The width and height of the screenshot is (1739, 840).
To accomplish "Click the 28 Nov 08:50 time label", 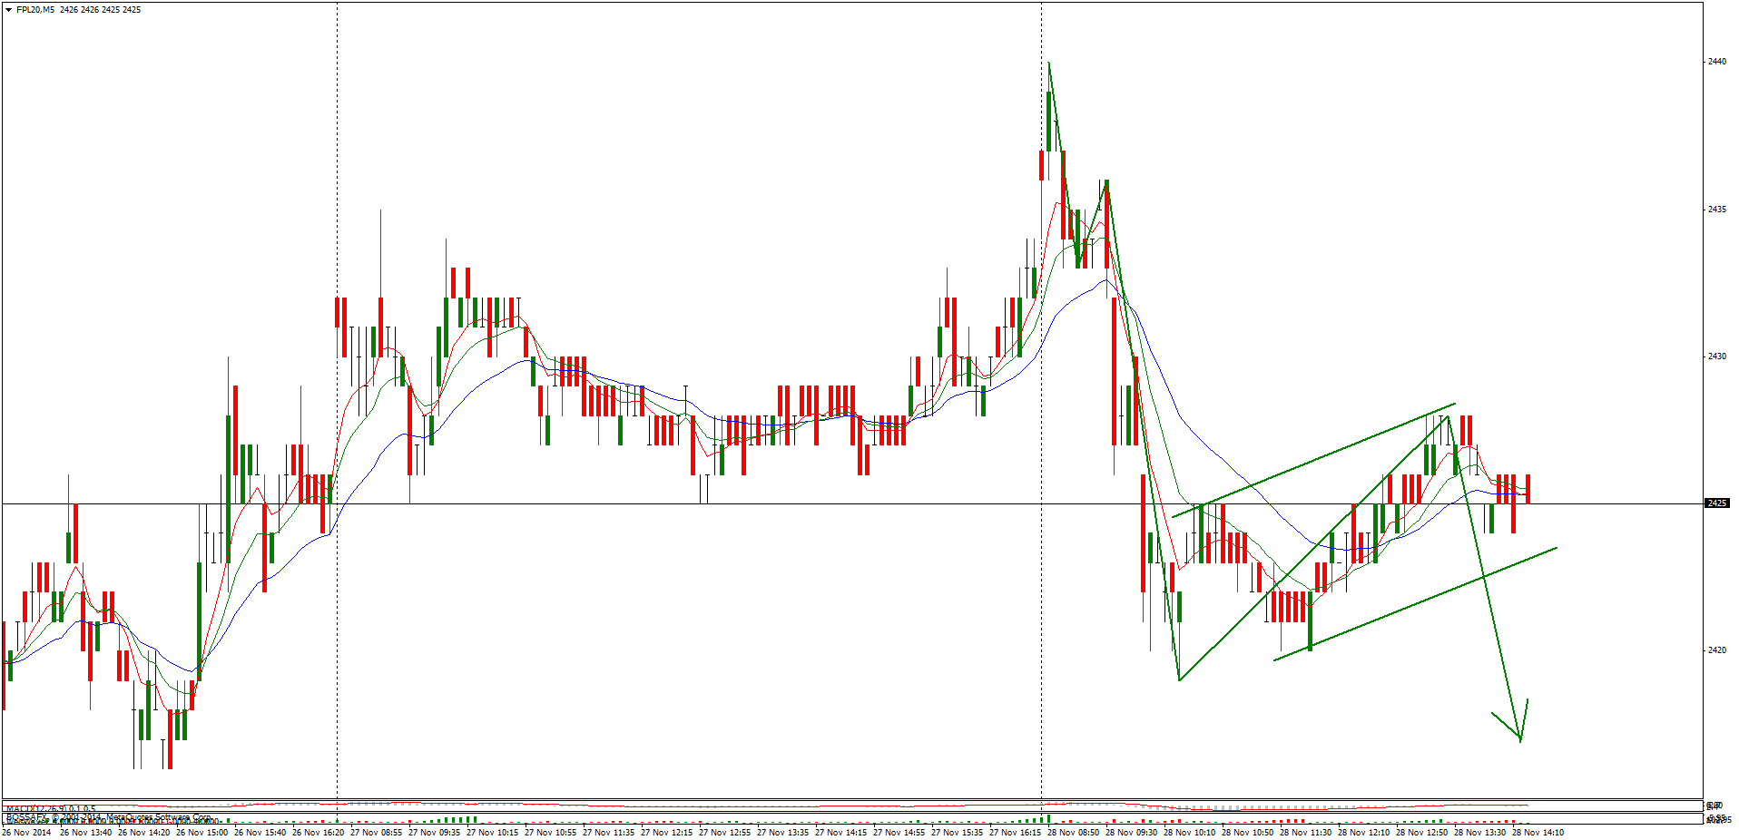I will tap(1073, 832).
